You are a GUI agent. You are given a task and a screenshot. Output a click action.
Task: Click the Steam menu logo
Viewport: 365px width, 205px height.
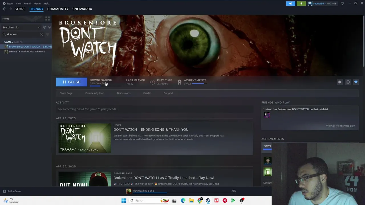[4, 3]
